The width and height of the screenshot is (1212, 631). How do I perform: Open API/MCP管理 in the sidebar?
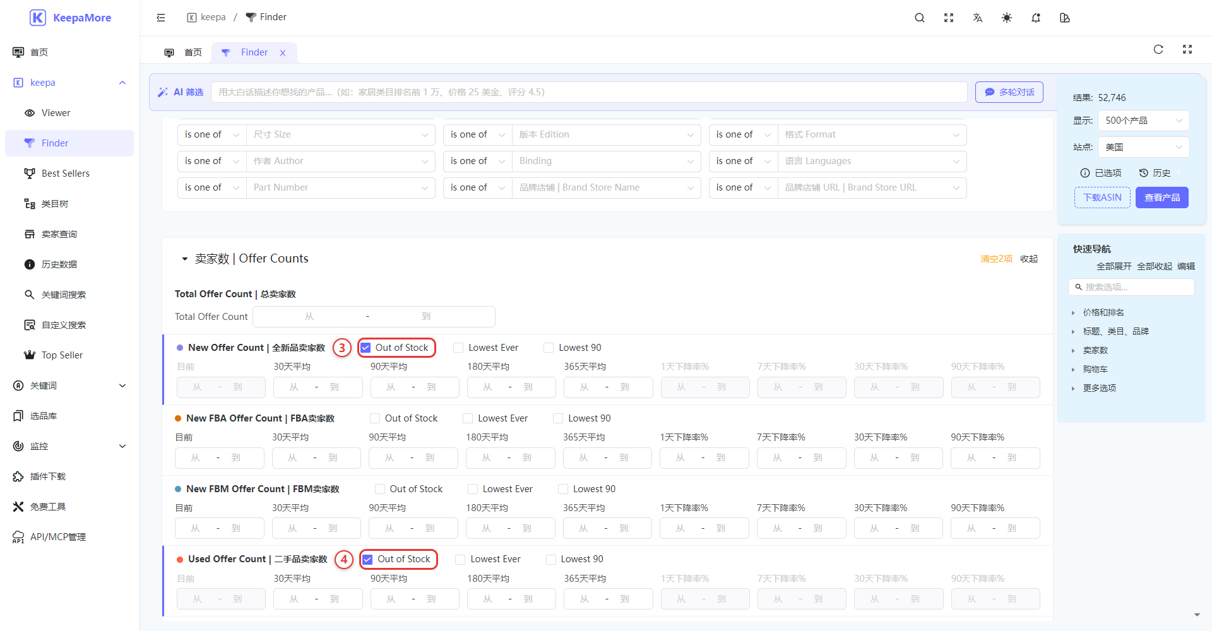69,537
